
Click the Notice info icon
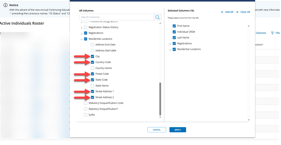pos(5,5)
